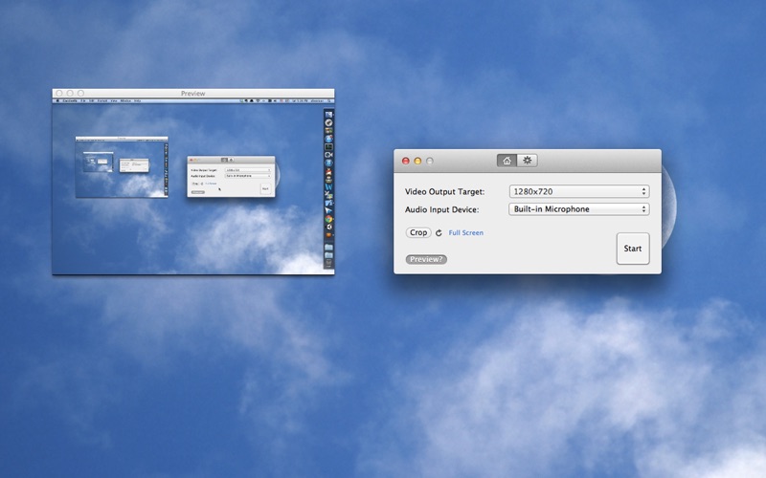Image resolution: width=766 pixels, height=478 pixels.
Task: Switch to the home tab icon
Action: click(507, 161)
